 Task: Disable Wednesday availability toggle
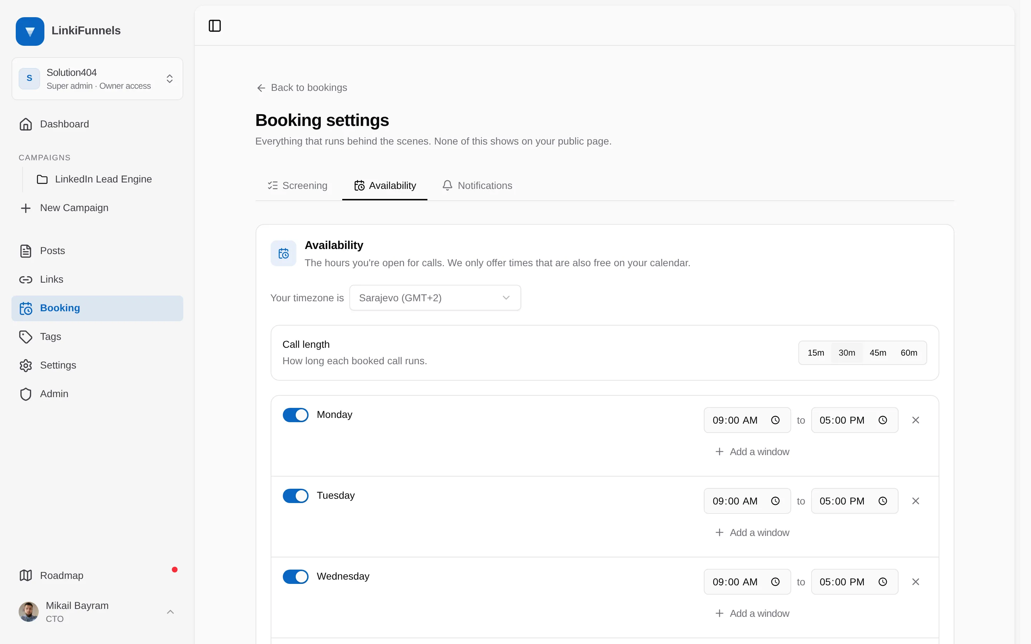point(296,577)
